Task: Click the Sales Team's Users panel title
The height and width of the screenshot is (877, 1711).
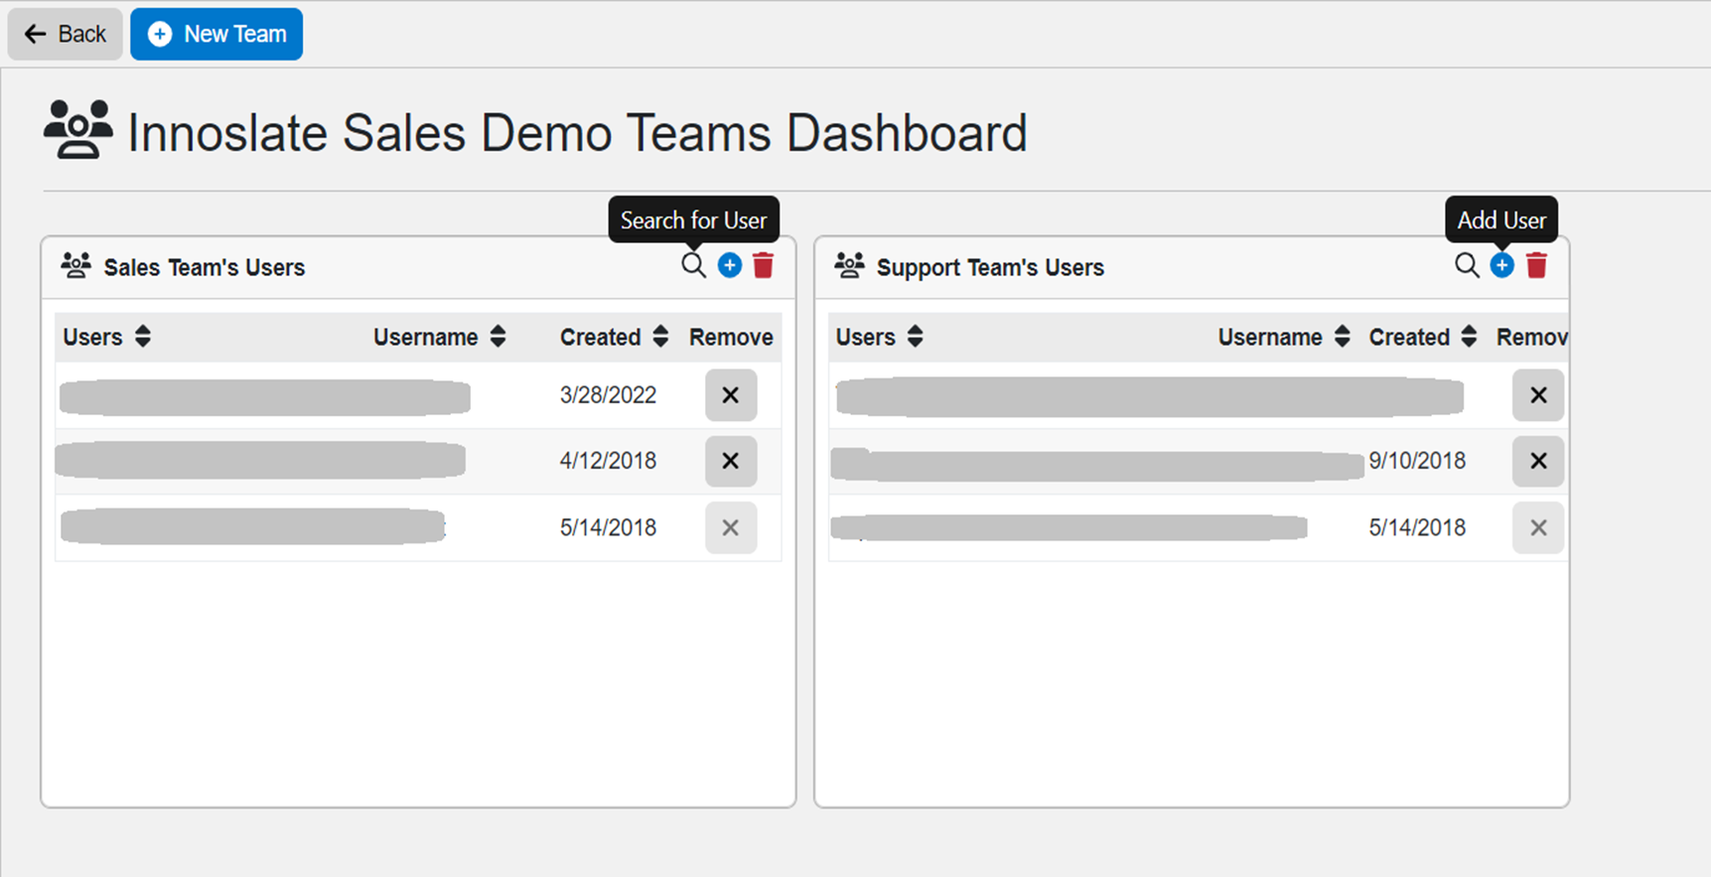Action: click(205, 268)
